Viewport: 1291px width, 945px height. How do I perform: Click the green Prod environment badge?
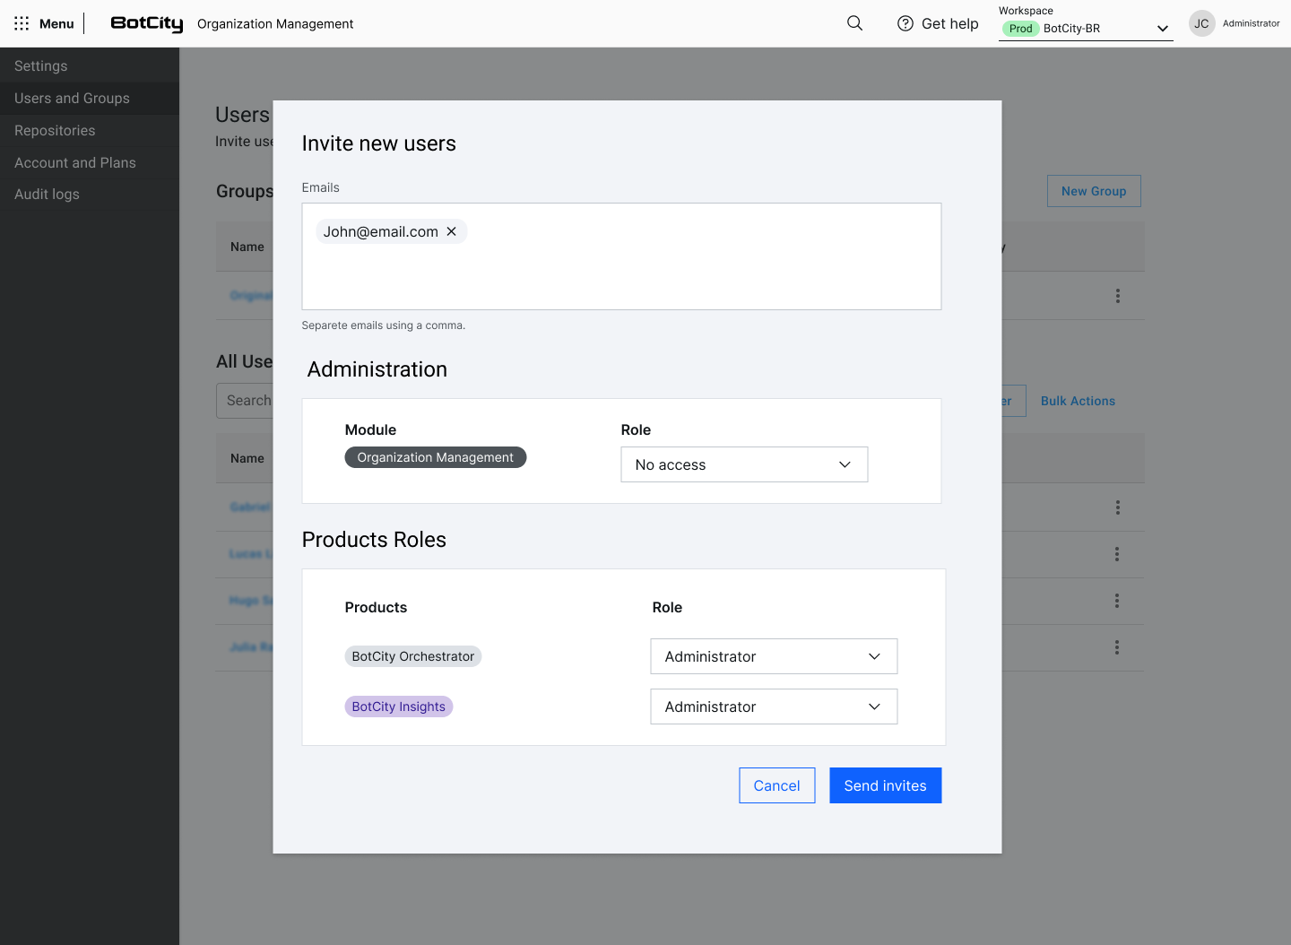click(1020, 29)
